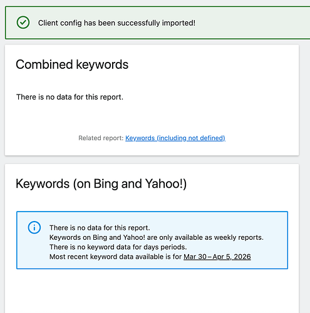Click the Keywords (on Bing and Yahoo!) heading
This screenshot has width=310, height=313.
click(101, 183)
